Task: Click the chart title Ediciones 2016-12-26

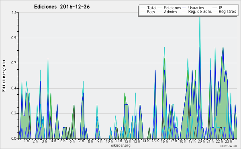Action: pos(62,7)
